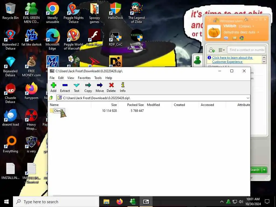Image resolution: width=276 pixels, height=207 pixels.
Task: Go up one folder level in 7-Zip
Action: [51, 98]
